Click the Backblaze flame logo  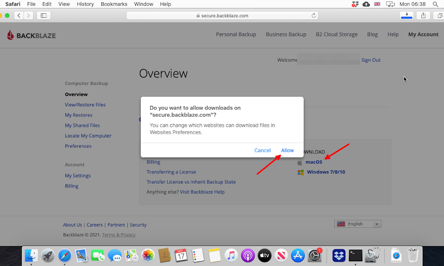11,35
